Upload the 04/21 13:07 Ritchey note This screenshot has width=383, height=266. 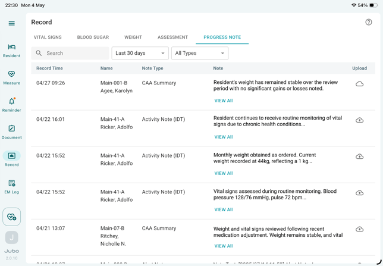tap(359, 229)
